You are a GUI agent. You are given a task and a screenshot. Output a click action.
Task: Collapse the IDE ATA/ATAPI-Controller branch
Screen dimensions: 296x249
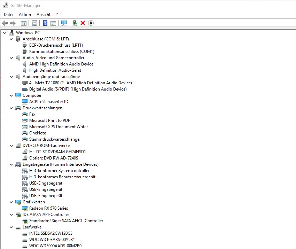pyautogui.click(x=11, y=215)
